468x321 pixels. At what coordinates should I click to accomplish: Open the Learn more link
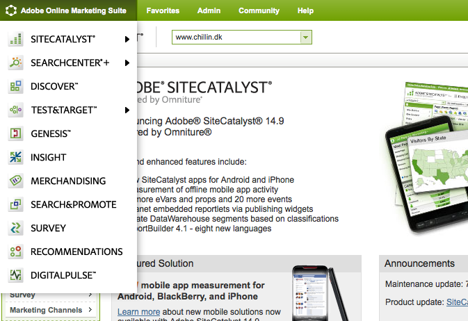[139, 312]
